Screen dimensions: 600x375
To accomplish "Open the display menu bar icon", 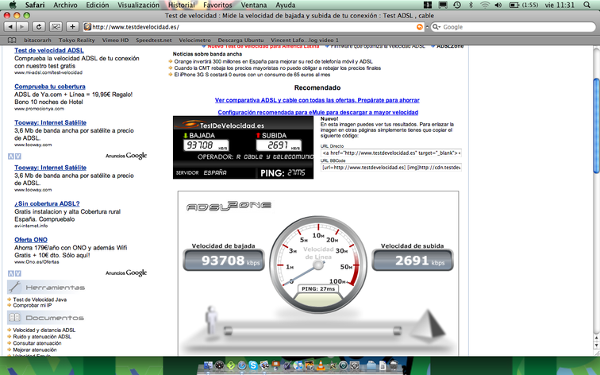I will [443, 5].
